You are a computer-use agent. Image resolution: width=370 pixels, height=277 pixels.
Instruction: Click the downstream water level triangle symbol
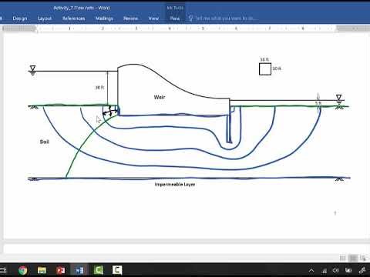pos(338,98)
